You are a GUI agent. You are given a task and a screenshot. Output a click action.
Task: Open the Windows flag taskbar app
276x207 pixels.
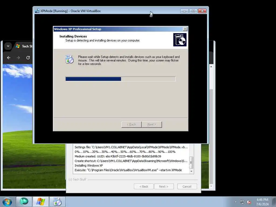(x=41, y=202)
